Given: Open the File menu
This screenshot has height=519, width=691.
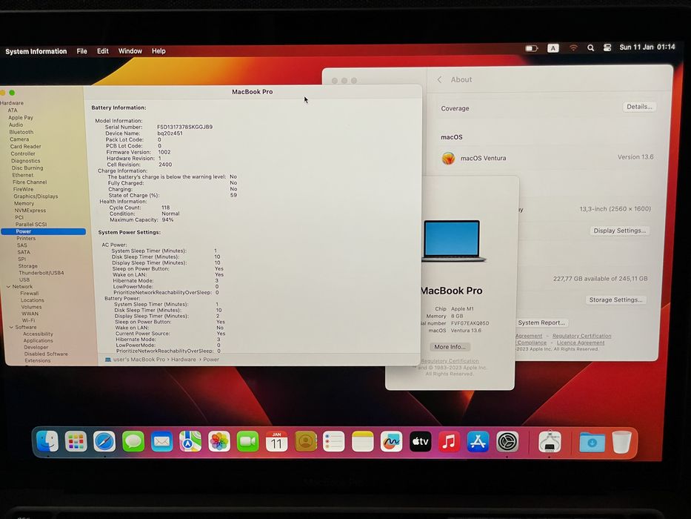Looking at the screenshot, I should (81, 51).
